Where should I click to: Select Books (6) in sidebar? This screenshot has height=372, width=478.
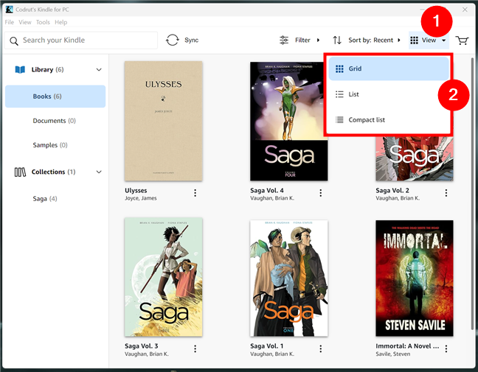[55, 96]
